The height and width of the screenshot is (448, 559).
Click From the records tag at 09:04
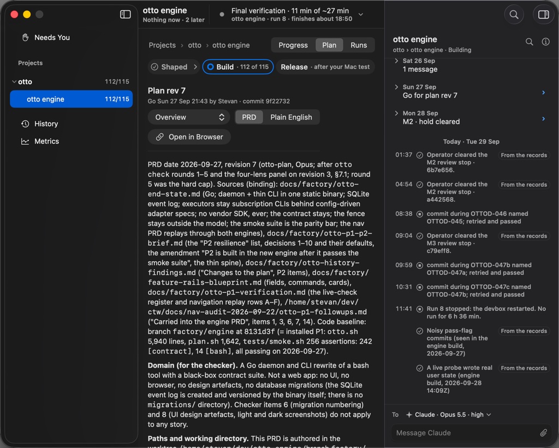pos(524,236)
